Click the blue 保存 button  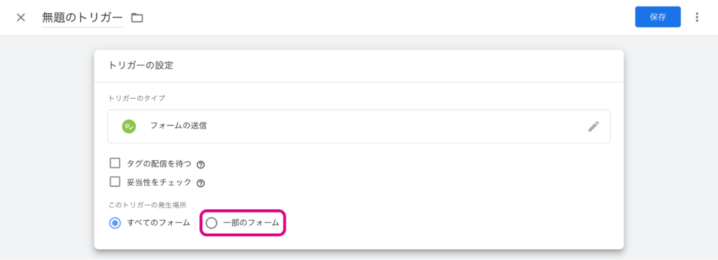pyautogui.click(x=658, y=17)
